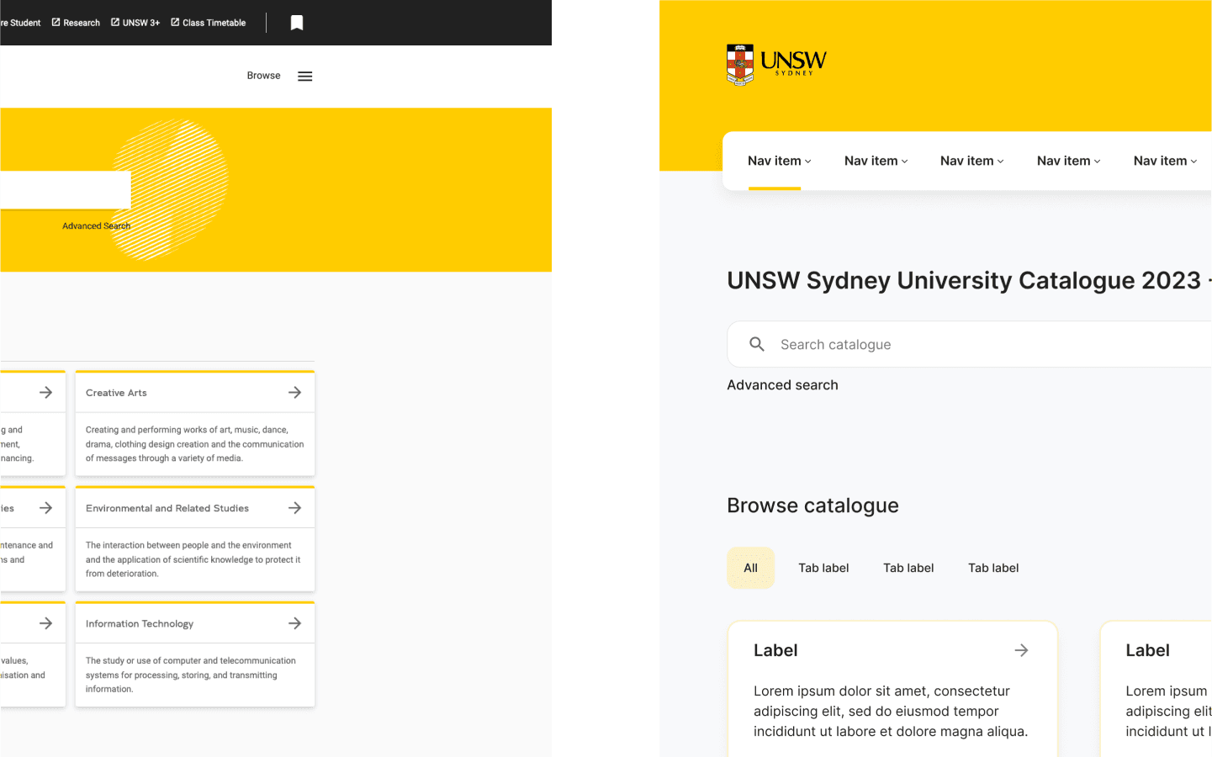Open the Creative Arts card title
The width and height of the screenshot is (1212, 757).
click(x=116, y=393)
